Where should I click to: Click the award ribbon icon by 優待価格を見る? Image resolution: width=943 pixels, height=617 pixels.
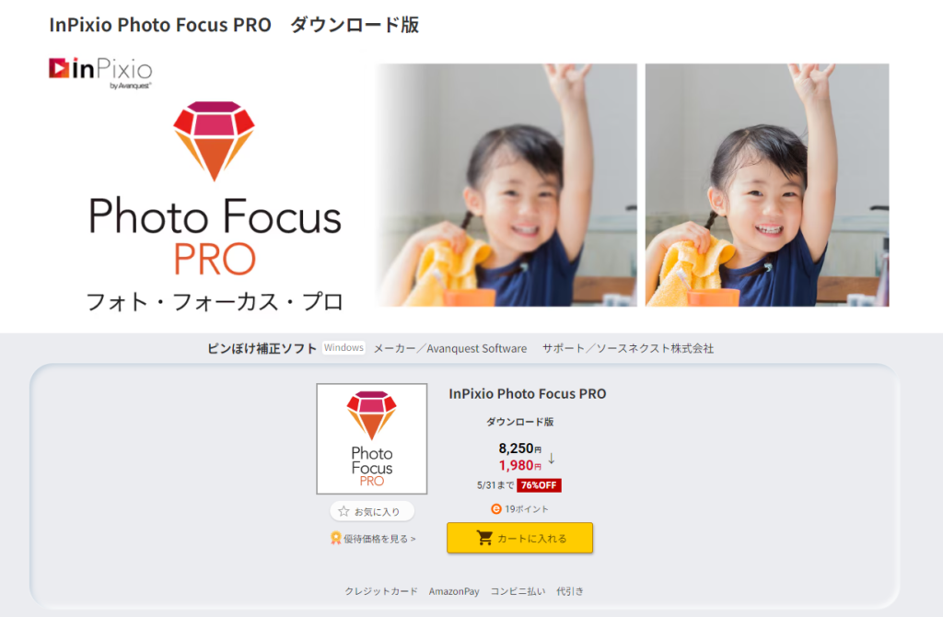[x=335, y=538]
